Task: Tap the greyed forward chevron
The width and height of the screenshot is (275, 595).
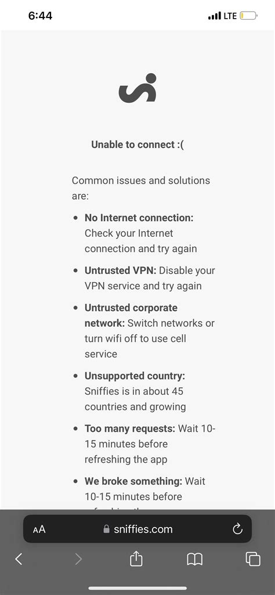Action: pyautogui.click(x=78, y=559)
